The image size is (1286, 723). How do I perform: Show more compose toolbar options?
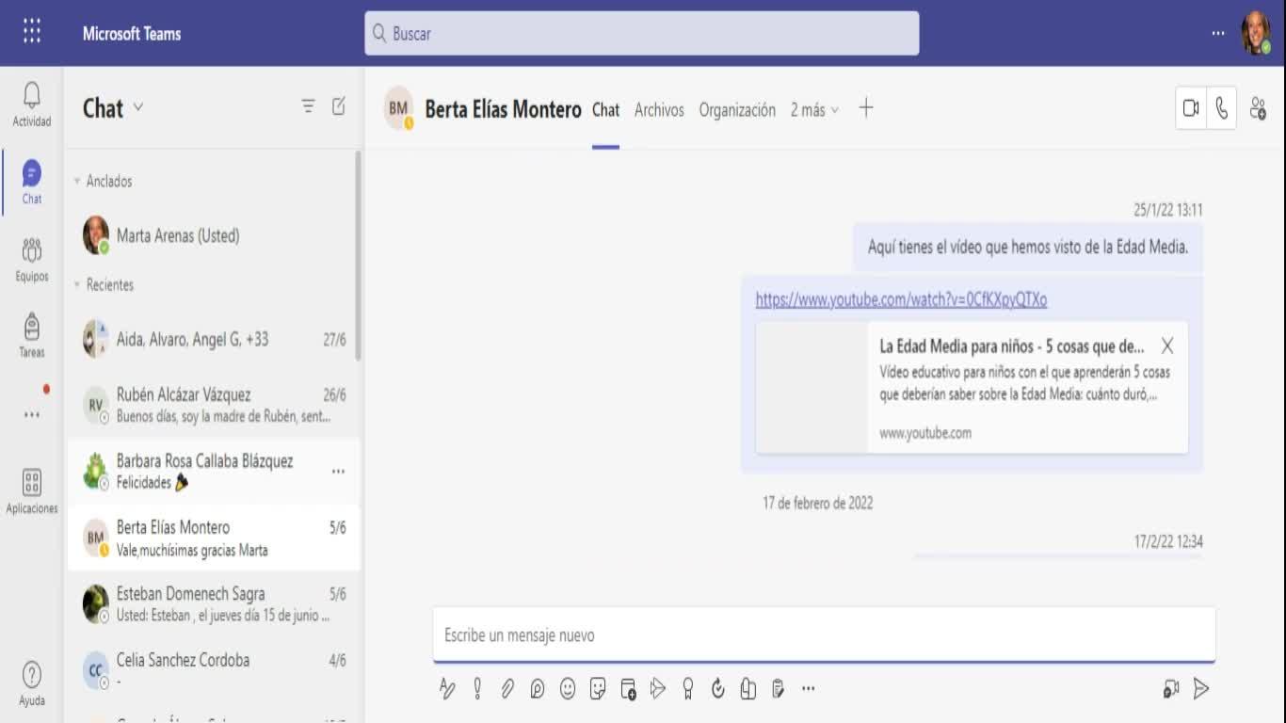coord(808,689)
